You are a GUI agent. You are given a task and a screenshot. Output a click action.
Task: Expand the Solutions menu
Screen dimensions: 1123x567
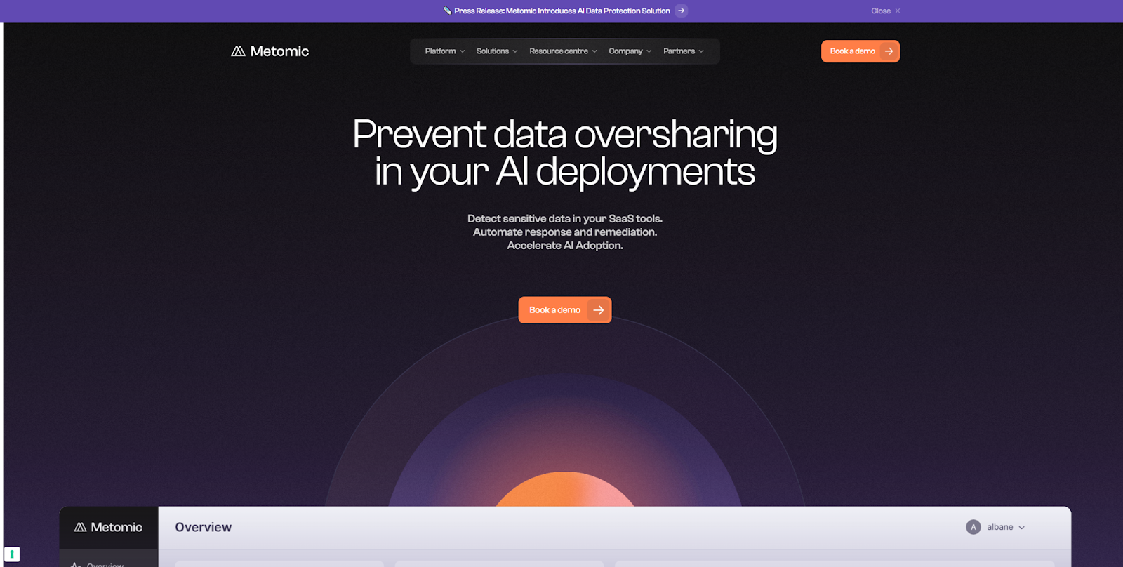point(497,51)
